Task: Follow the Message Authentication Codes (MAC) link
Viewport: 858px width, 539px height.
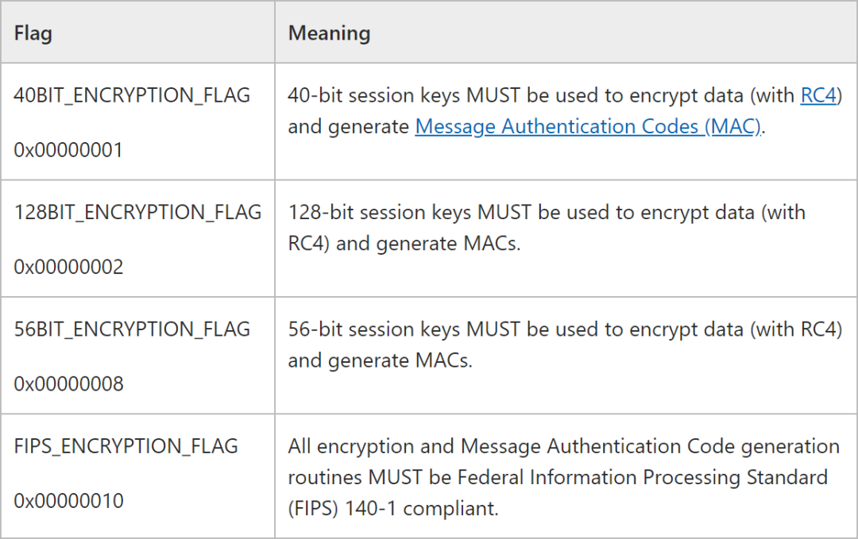Action: [x=588, y=127]
